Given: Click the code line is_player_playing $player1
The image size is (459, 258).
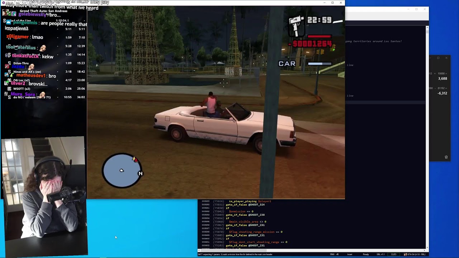Looking at the screenshot, I should click(250, 201).
